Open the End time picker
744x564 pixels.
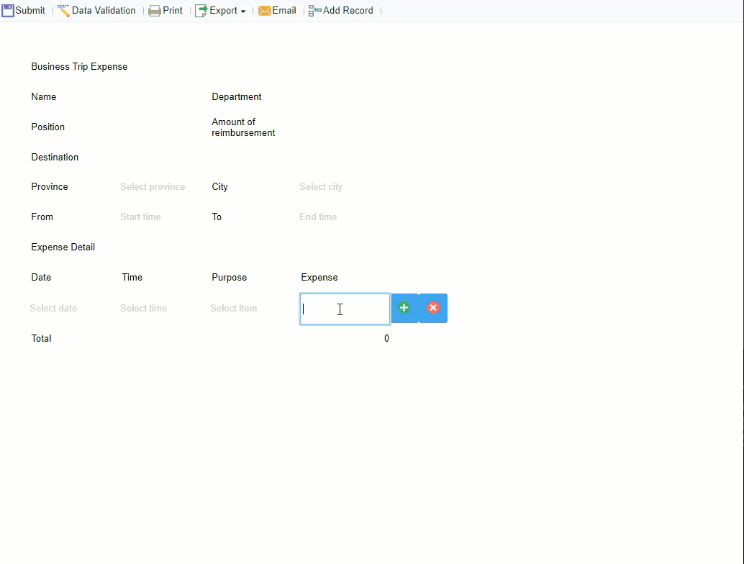coord(318,217)
